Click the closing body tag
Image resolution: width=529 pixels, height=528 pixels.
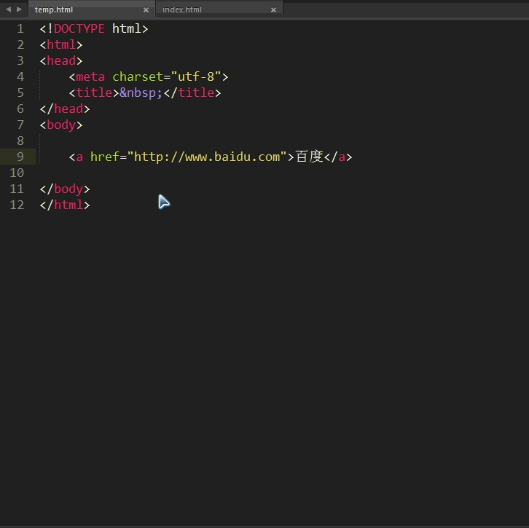point(65,189)
